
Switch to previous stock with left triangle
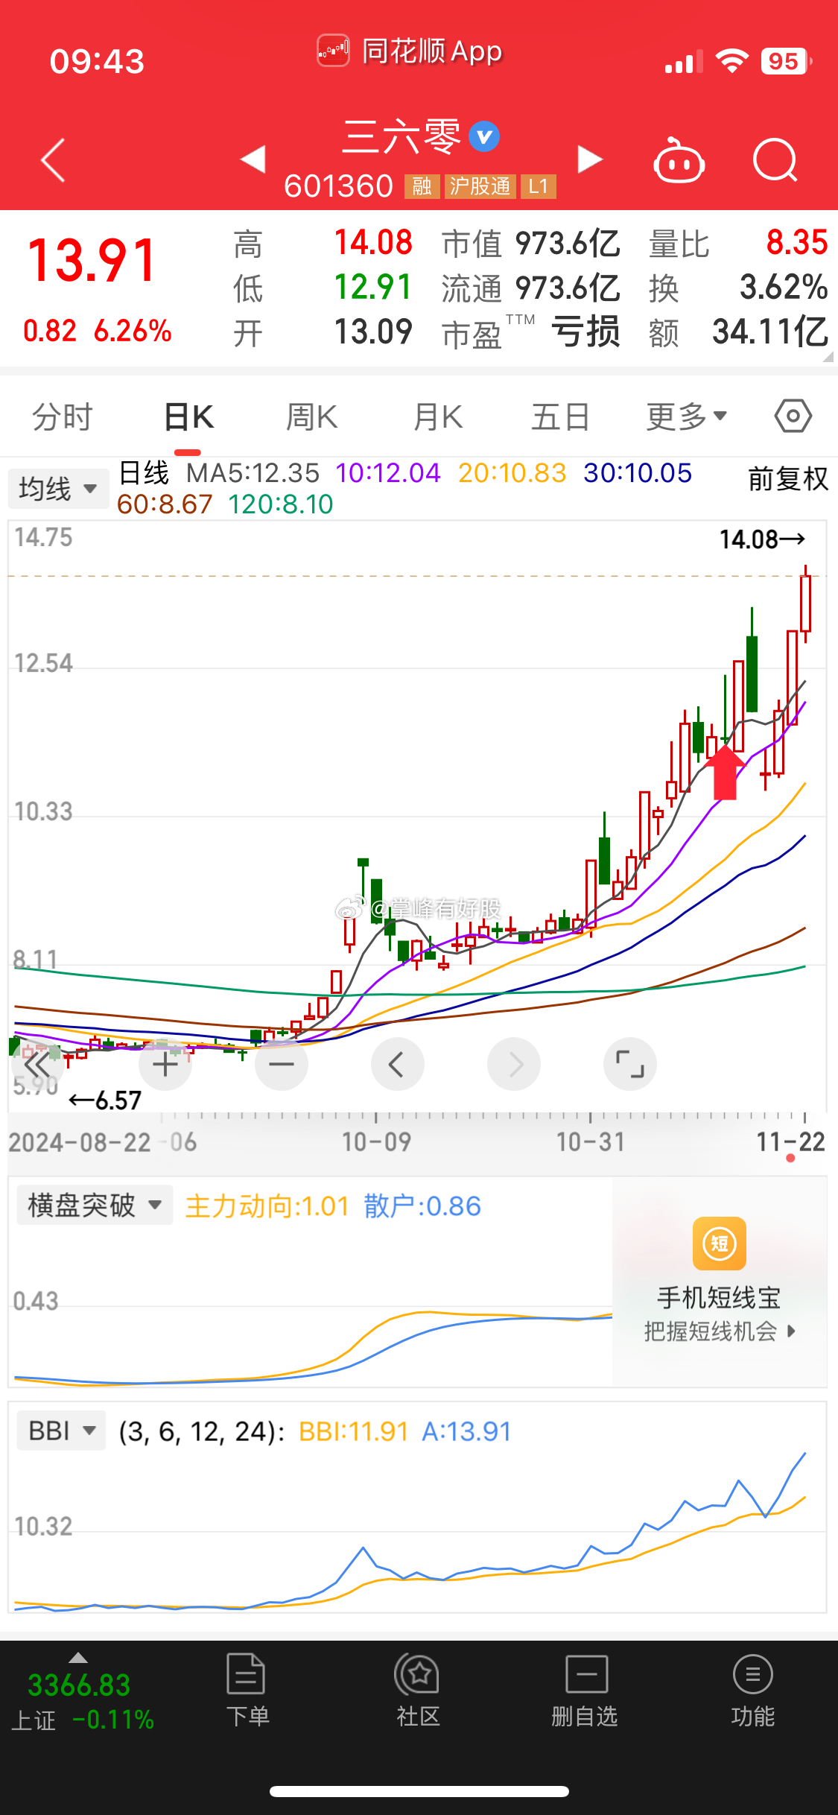click(253, 159)
